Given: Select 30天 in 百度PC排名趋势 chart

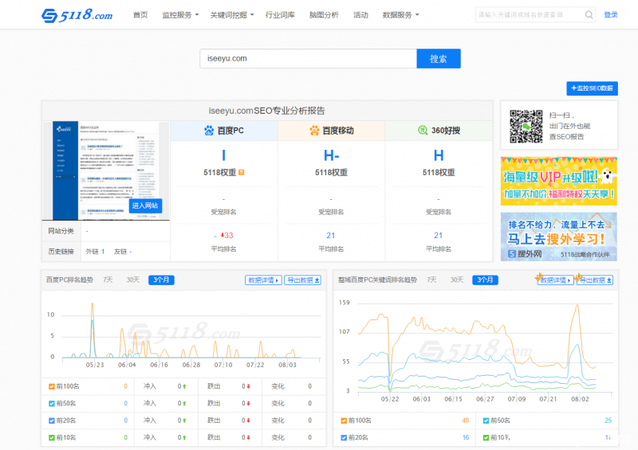Looking at the screenshot, I should pyautogui.click(x=132, y=280).
